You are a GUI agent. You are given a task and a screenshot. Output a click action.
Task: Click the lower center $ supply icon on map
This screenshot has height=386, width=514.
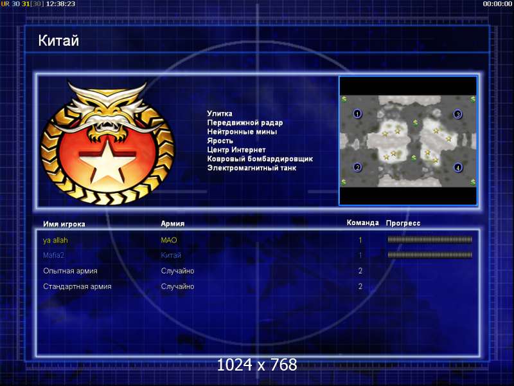414,158
